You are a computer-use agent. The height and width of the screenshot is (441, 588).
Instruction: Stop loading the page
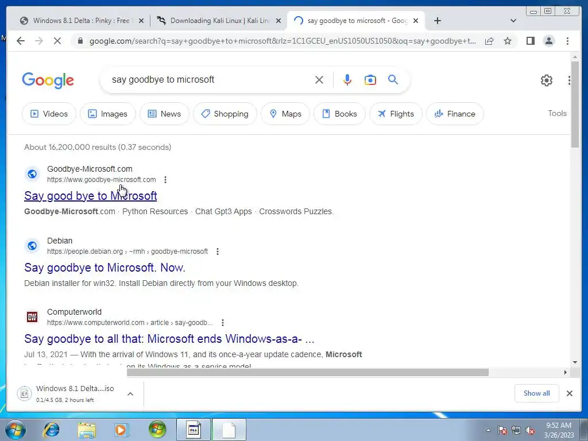[x=57, y=41]
